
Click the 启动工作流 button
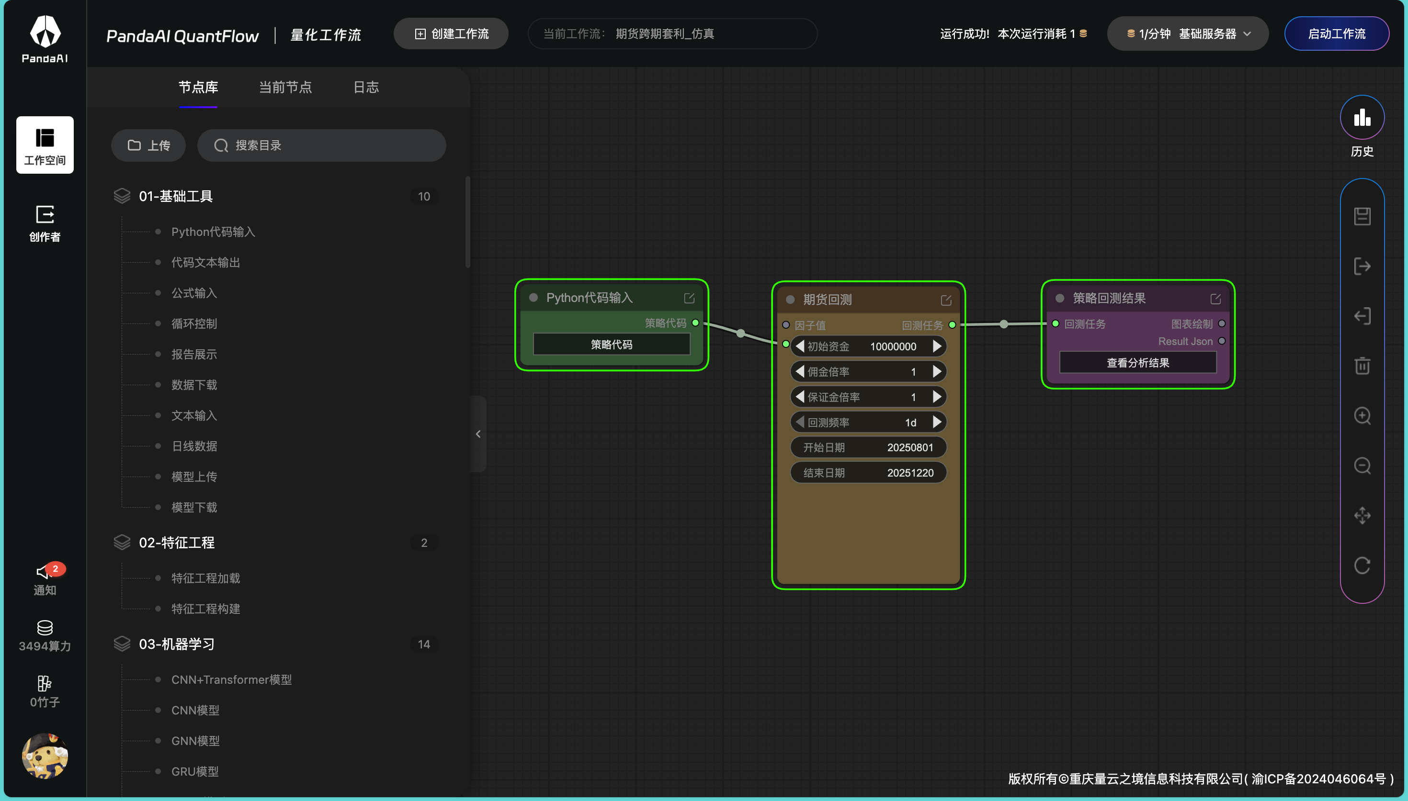pos(1337,33)
